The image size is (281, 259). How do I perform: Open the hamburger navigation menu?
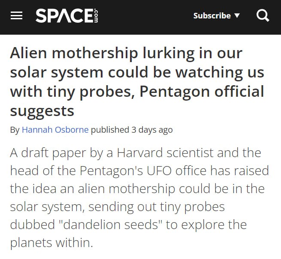16,15
